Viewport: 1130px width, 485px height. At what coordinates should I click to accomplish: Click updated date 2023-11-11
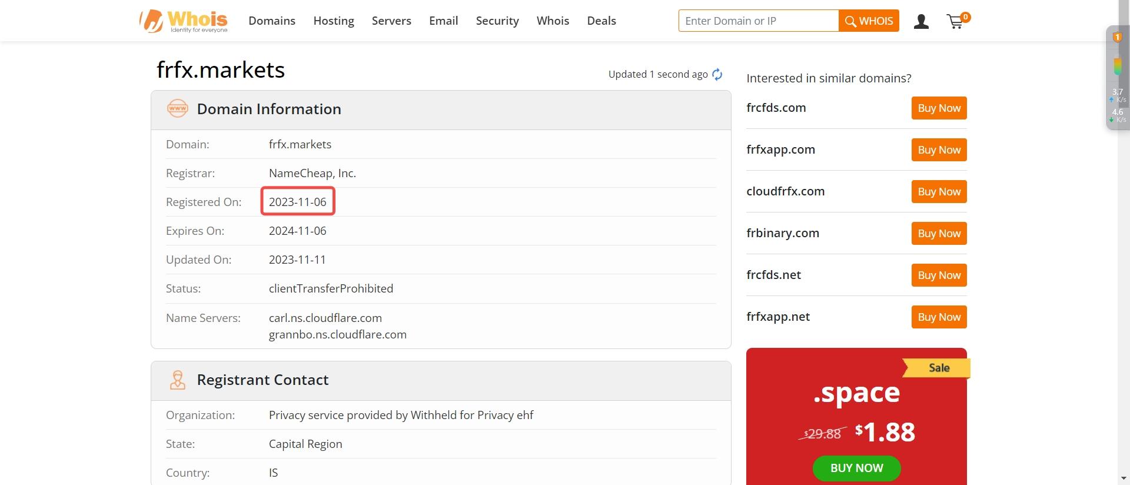click(297, 260)
